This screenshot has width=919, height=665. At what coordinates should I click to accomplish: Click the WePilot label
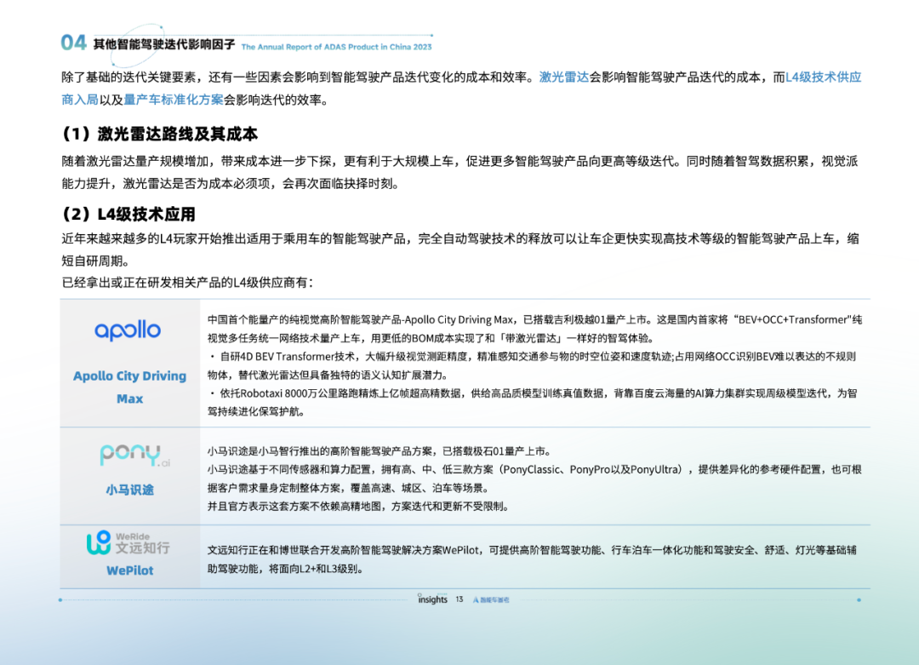click(129, 570)
